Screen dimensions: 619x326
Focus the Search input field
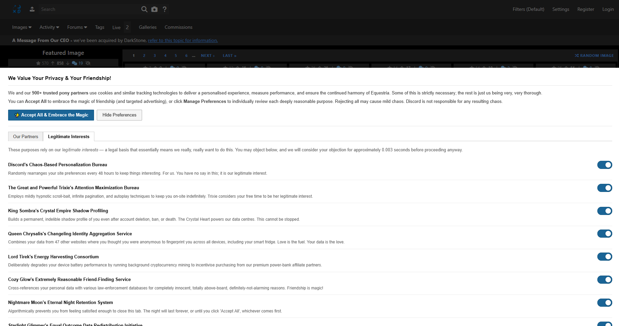click(x=89, y=9)
